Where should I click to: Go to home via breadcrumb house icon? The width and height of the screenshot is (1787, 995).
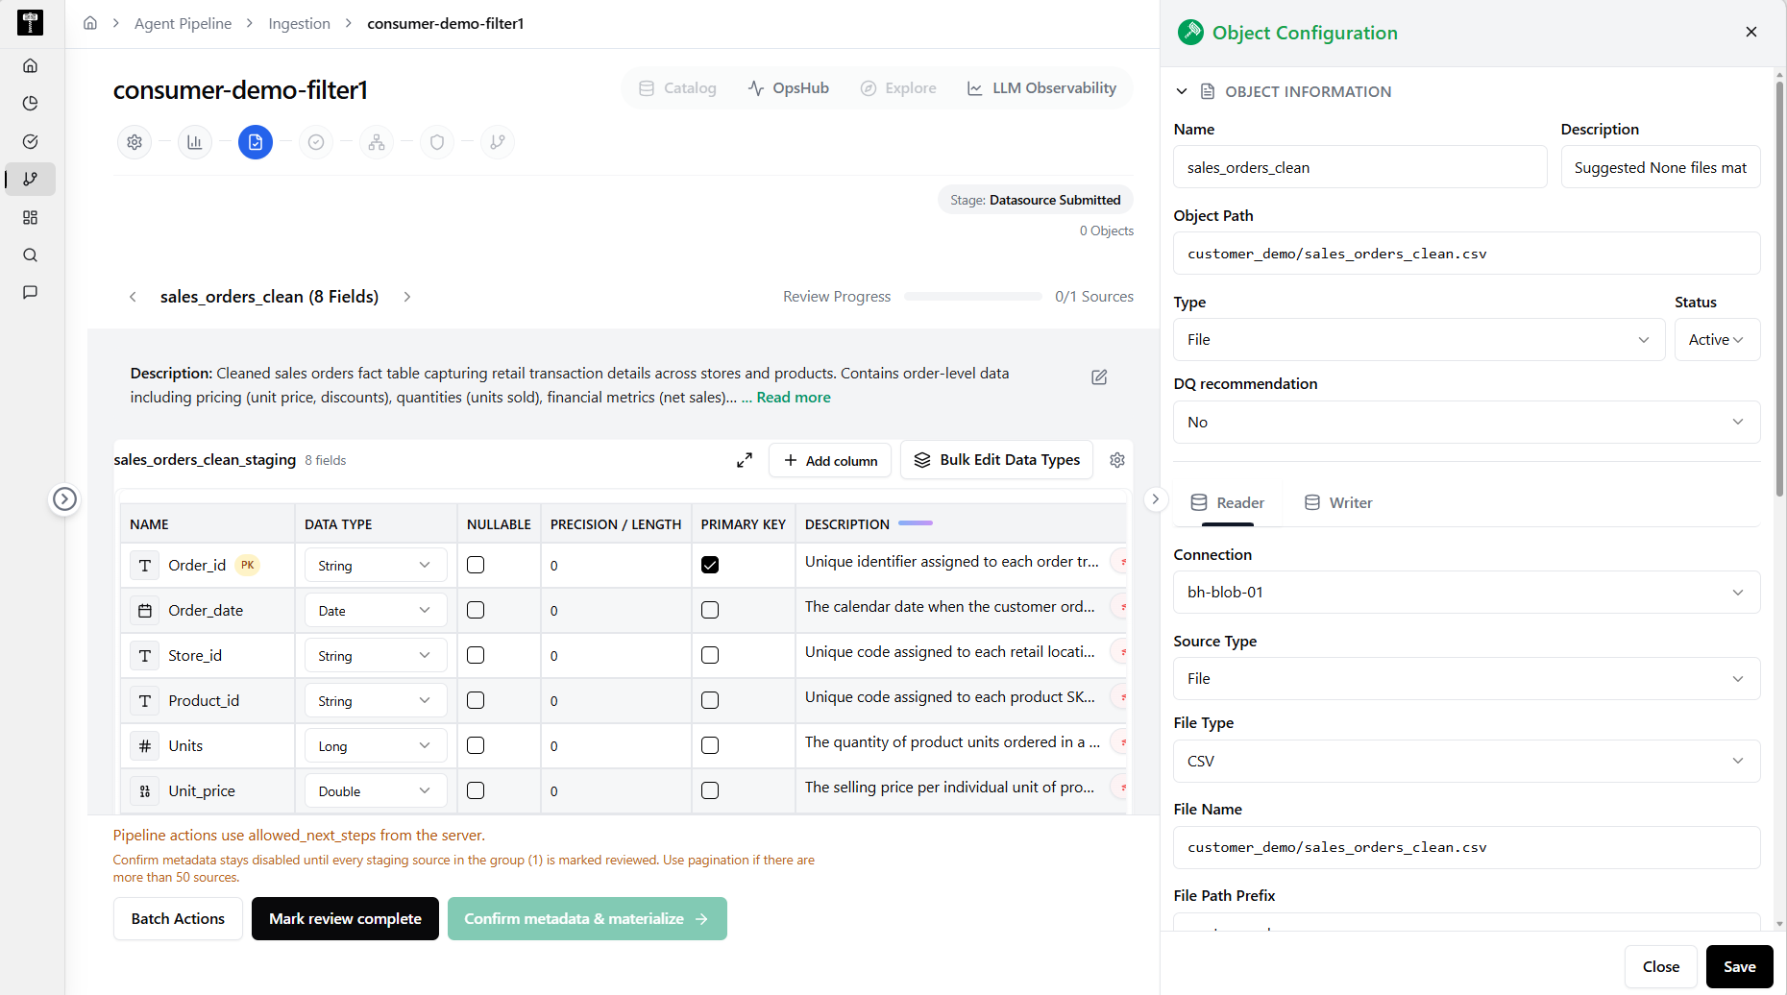[x=90, y=23]
